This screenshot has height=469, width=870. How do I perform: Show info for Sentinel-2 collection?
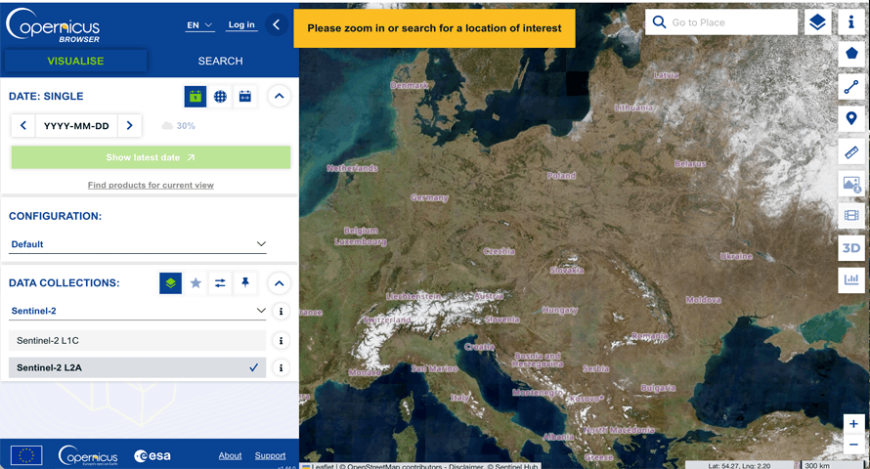tap(281, 312)
